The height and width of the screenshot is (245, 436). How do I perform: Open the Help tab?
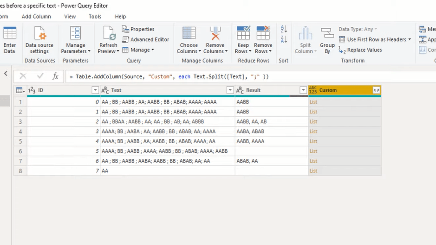pyautogui.click(x=120, y=17)
